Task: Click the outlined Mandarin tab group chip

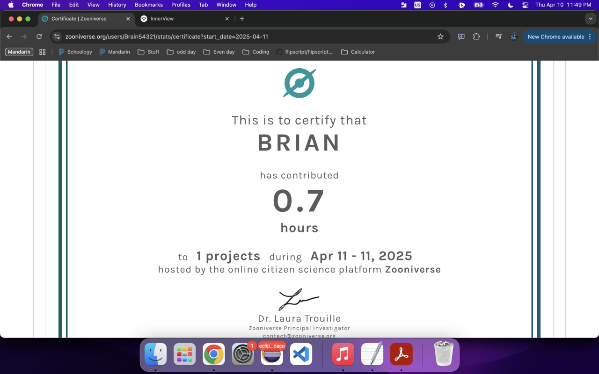Action: click(x=19, y=52)
